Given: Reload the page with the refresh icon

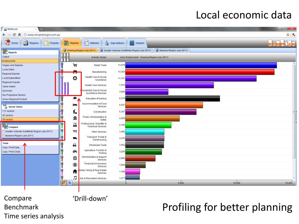Looking at the screenshot, I should pos(14,35).
